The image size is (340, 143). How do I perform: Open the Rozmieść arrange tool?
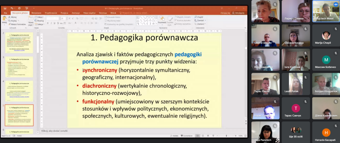tap(162, 20)
